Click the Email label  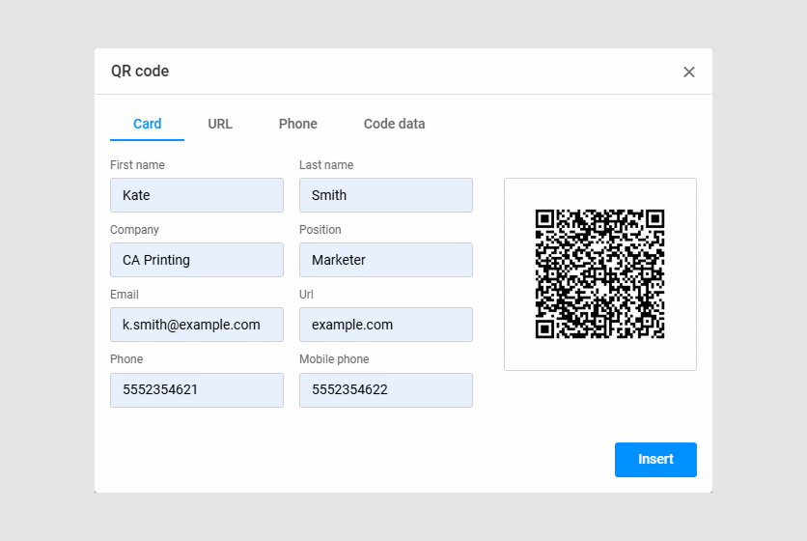tap(124, 295)
